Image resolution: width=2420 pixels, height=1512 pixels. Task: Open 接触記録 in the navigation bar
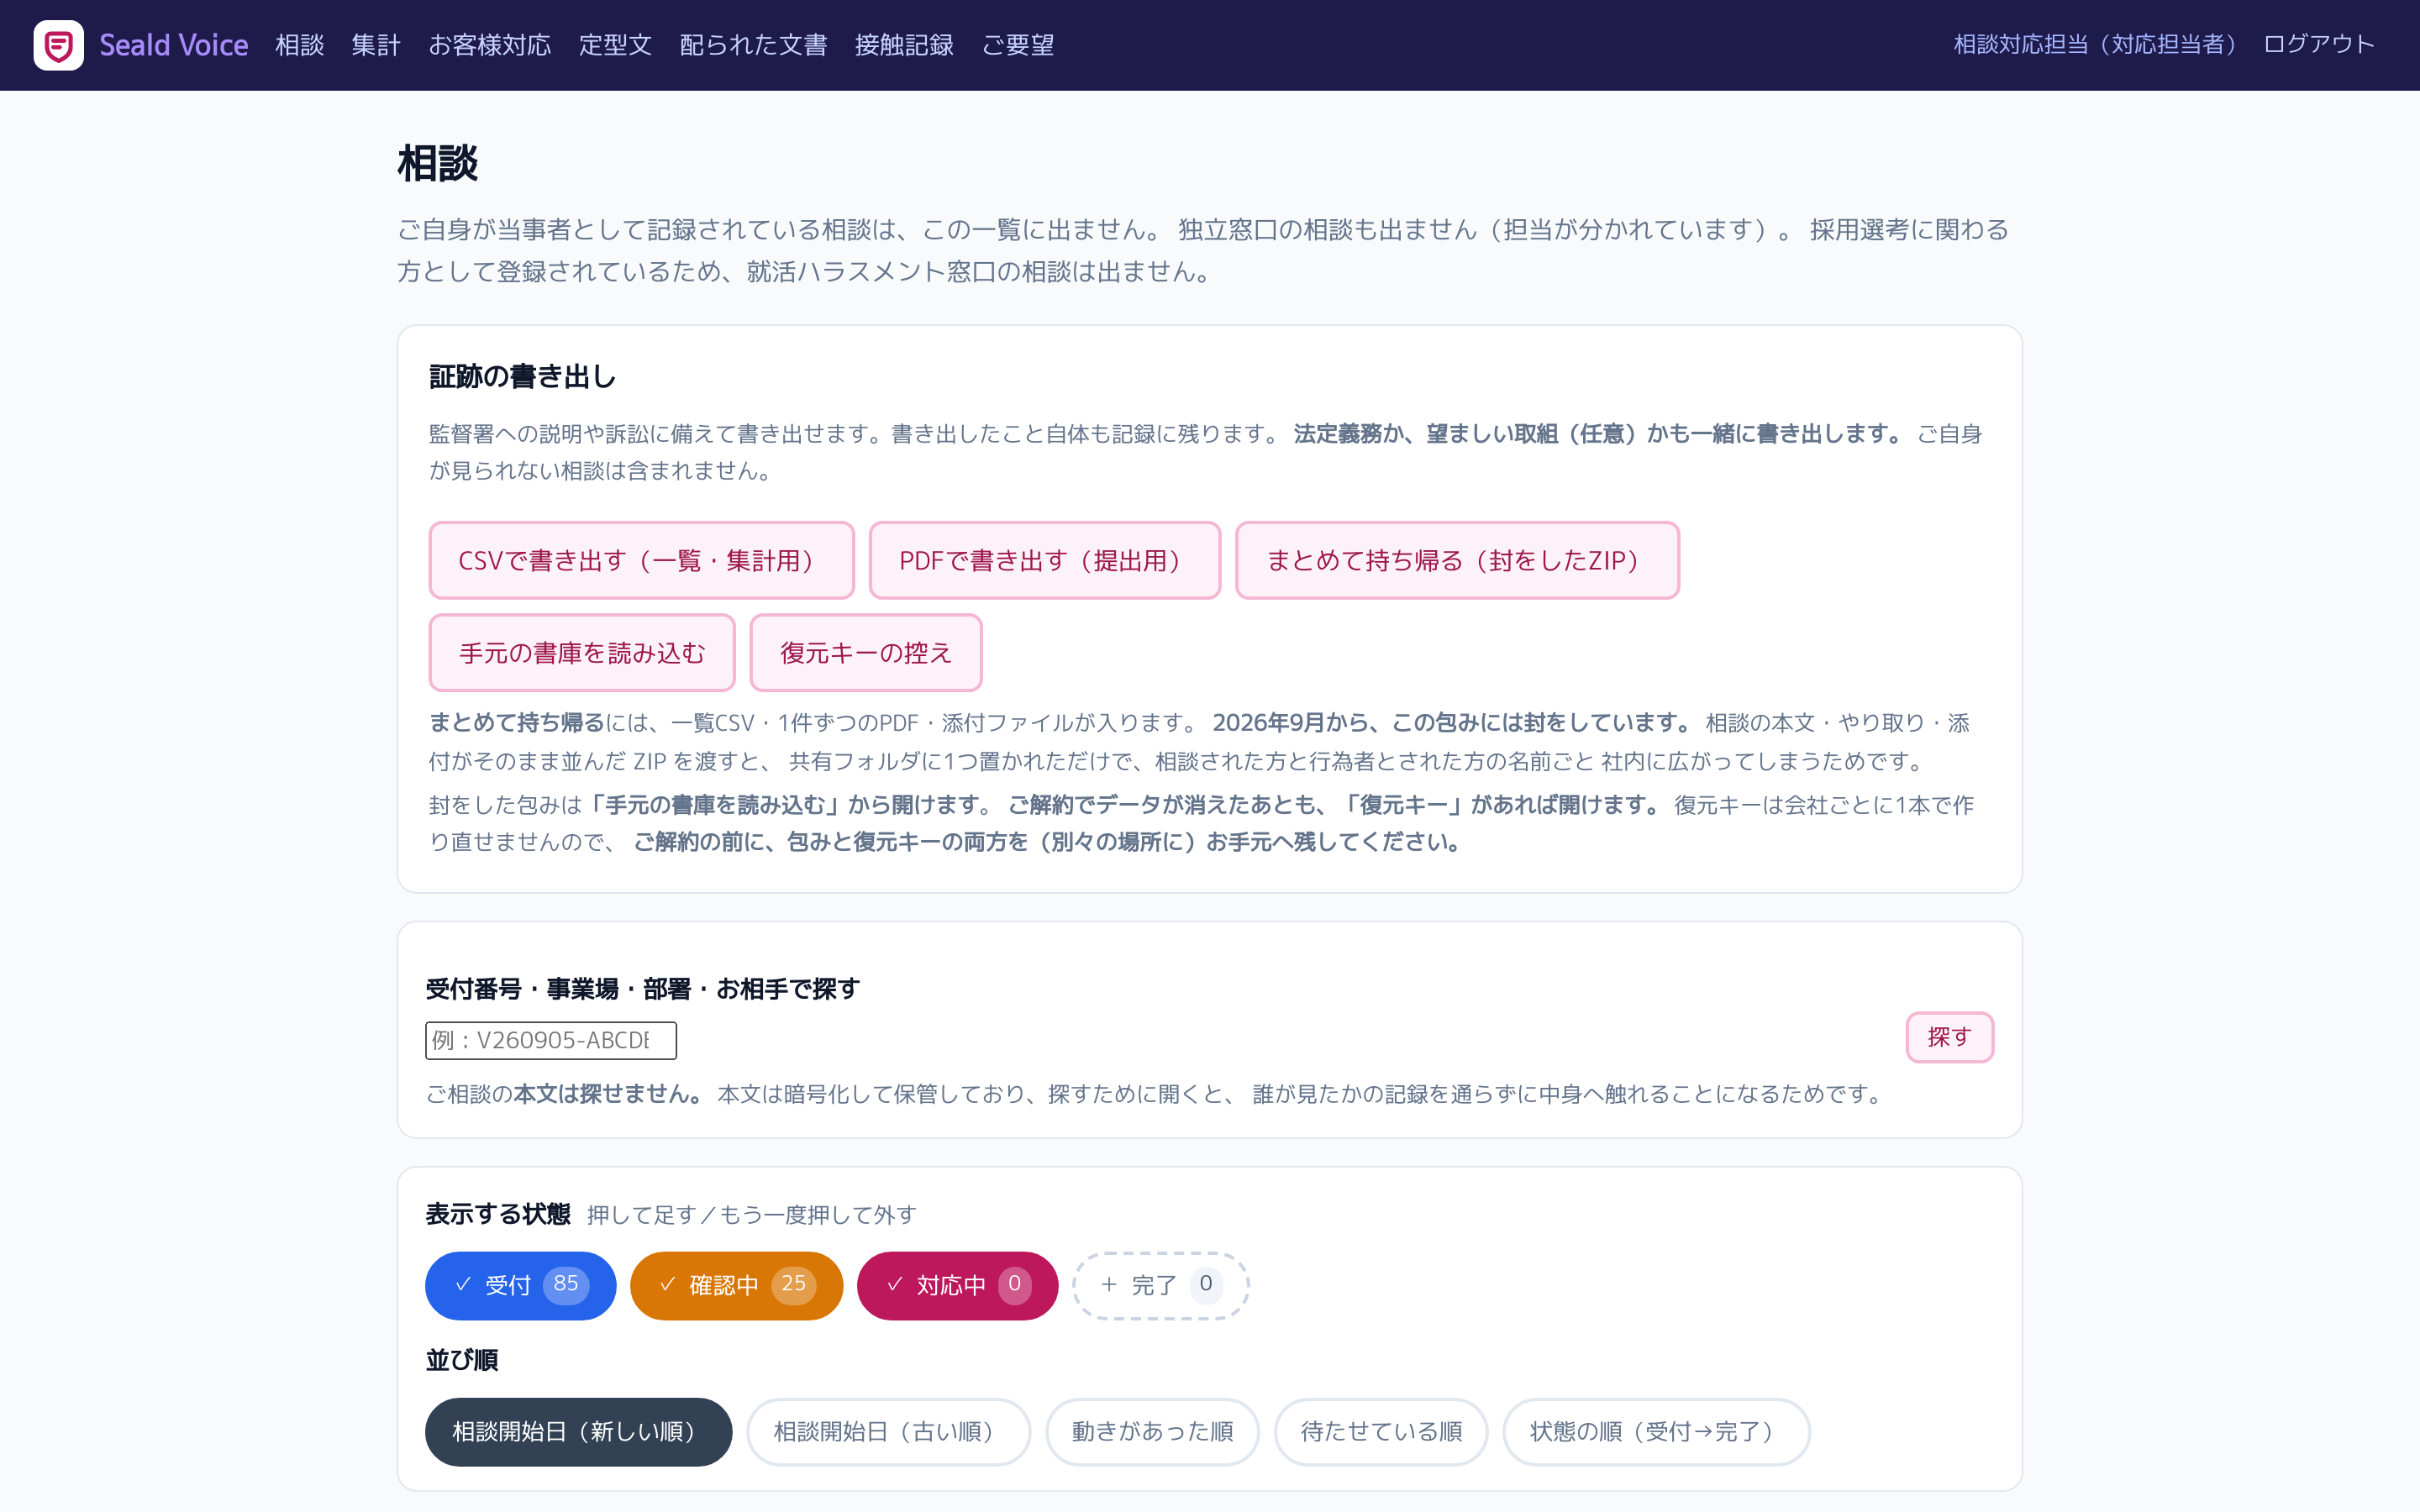pos(904,45)
